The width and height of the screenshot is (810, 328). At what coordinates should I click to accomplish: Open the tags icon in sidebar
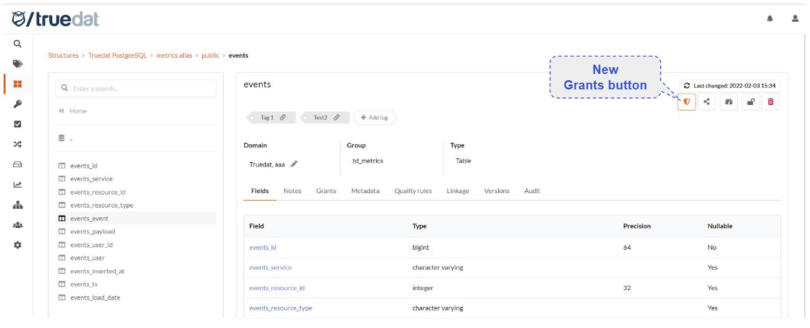click(17, 64)
